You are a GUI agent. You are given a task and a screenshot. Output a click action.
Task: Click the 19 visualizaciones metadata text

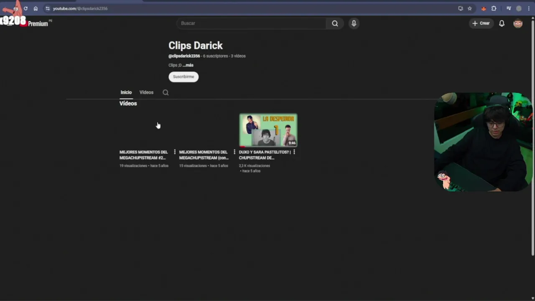pos(133,166)
